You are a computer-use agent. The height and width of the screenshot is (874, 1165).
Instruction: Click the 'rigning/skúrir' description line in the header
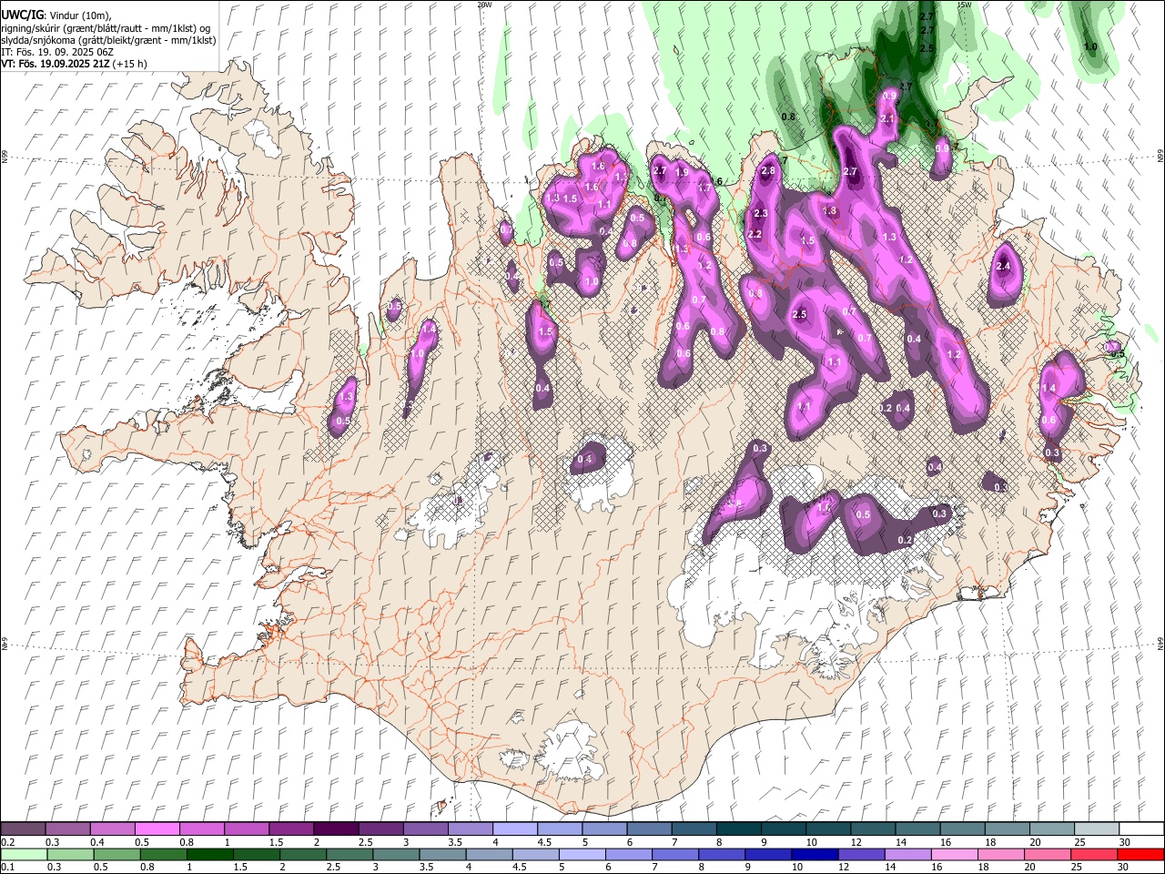click(x=106, y=28)
